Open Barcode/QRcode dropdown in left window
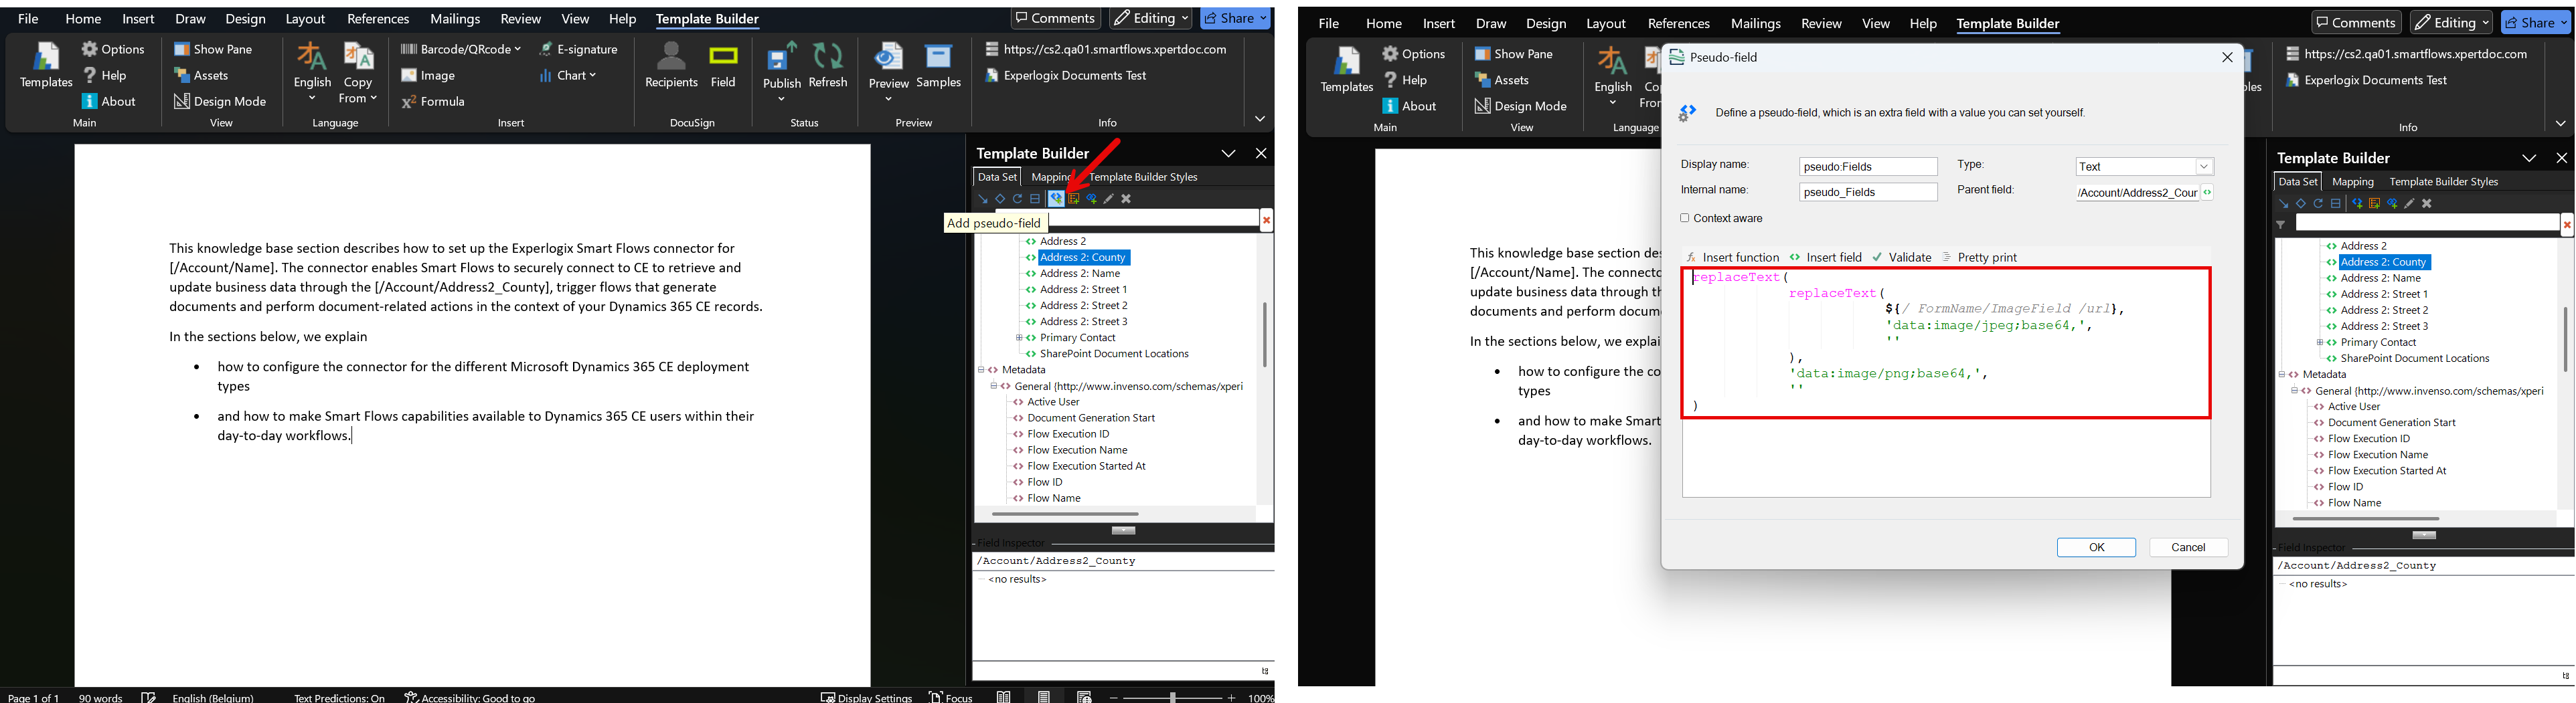 [x=461, y=49]
